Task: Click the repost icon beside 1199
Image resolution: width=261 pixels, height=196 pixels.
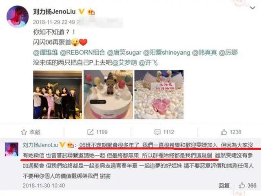Action: (x=91, y=132)
